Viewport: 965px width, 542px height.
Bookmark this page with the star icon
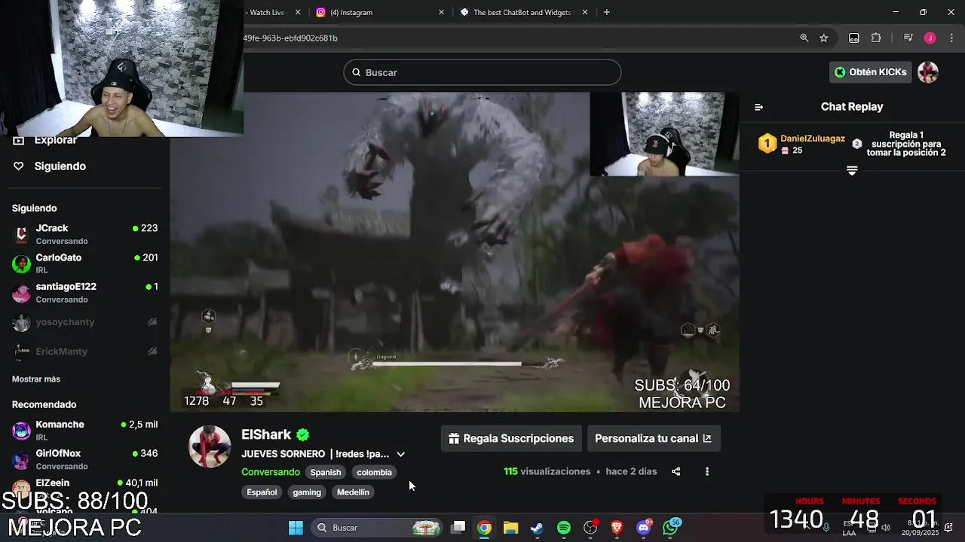point(824,38)
